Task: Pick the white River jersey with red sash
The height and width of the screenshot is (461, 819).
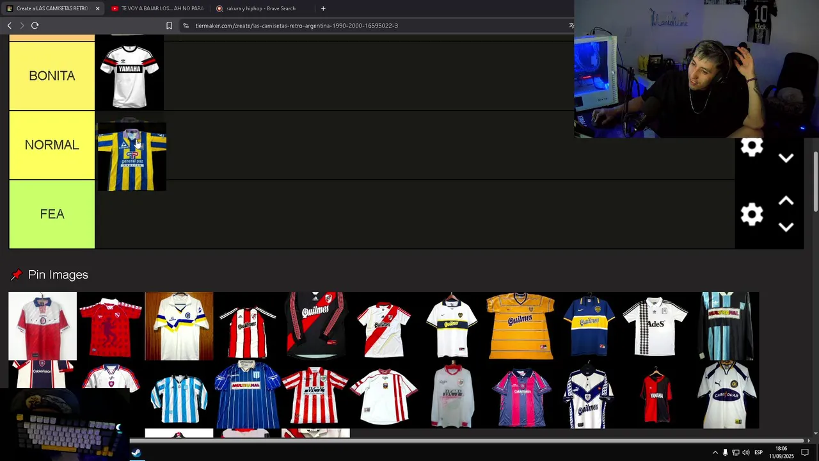Action: click(384, 326)
